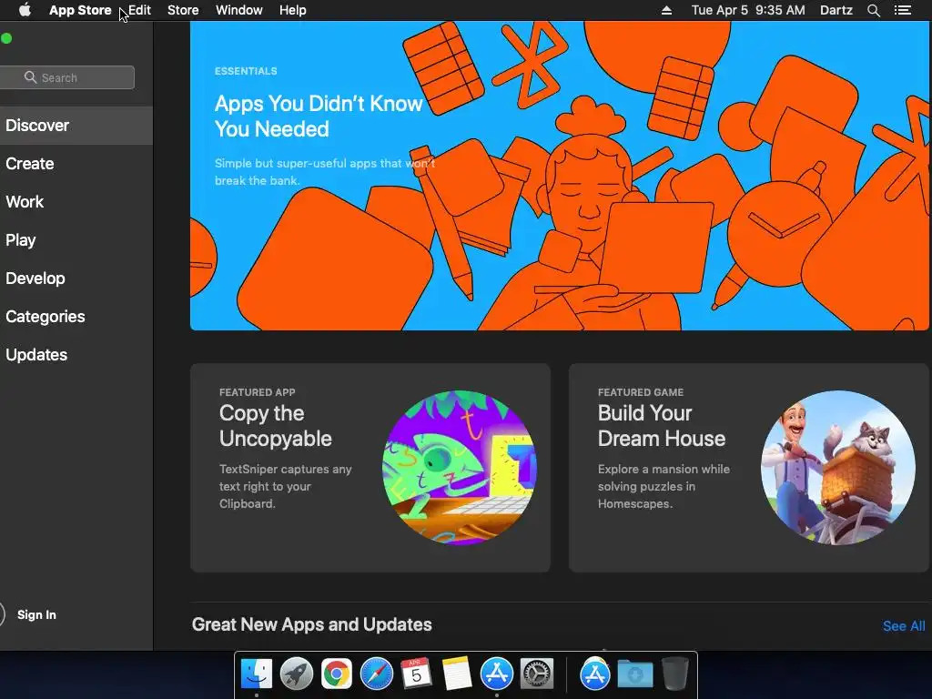Image resolution: width=932 pixels, height=699 pixels.
Task: Click the FEATURED GAME label
Action: pos(640,392)
